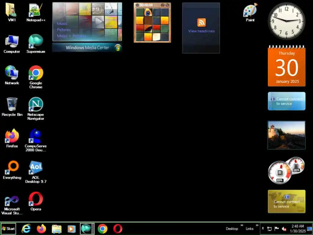Launch the Opera desktop shortcut
313x235 pixels.
click(x=36, y=201)
